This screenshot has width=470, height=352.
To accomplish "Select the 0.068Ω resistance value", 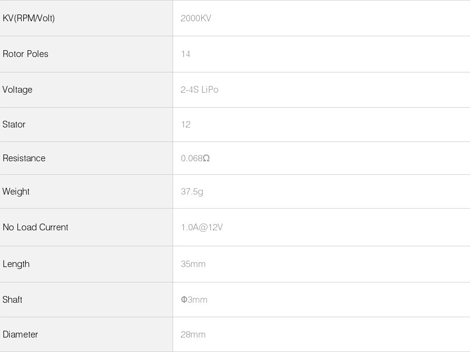I will pos(195,158).
